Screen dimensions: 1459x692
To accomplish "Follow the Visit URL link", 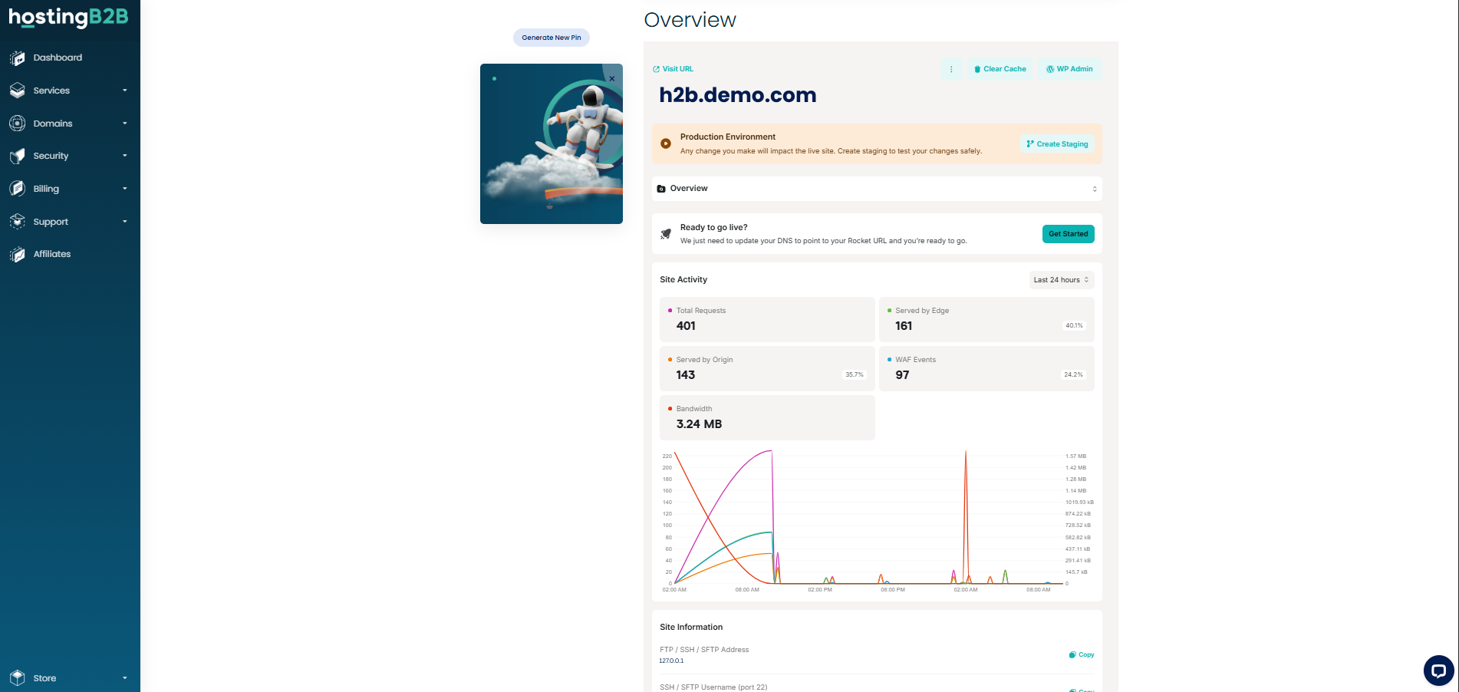I will 673,69.
